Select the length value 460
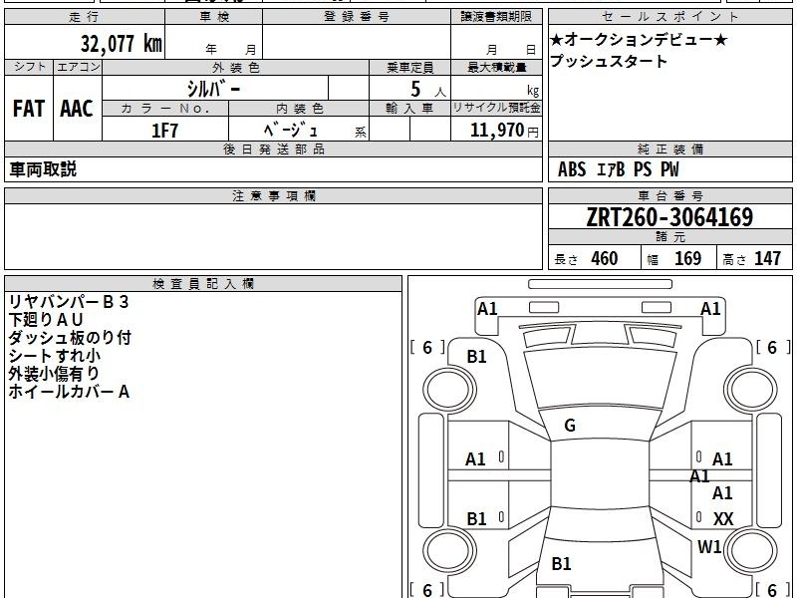797x598 pixels. pyautogui.click(x=605, y=258)
